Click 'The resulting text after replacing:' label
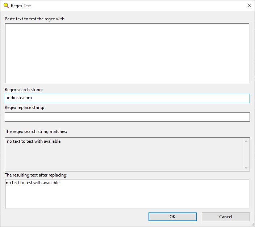The image size is (255, 227). (36, 175)
